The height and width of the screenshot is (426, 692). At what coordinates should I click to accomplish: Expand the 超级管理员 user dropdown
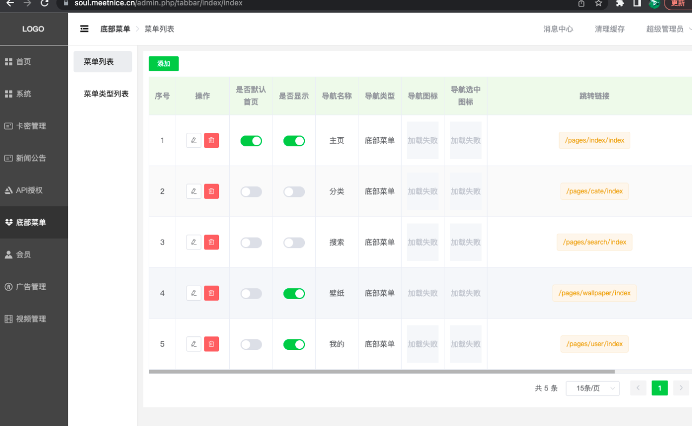click(x=669, y=29)
